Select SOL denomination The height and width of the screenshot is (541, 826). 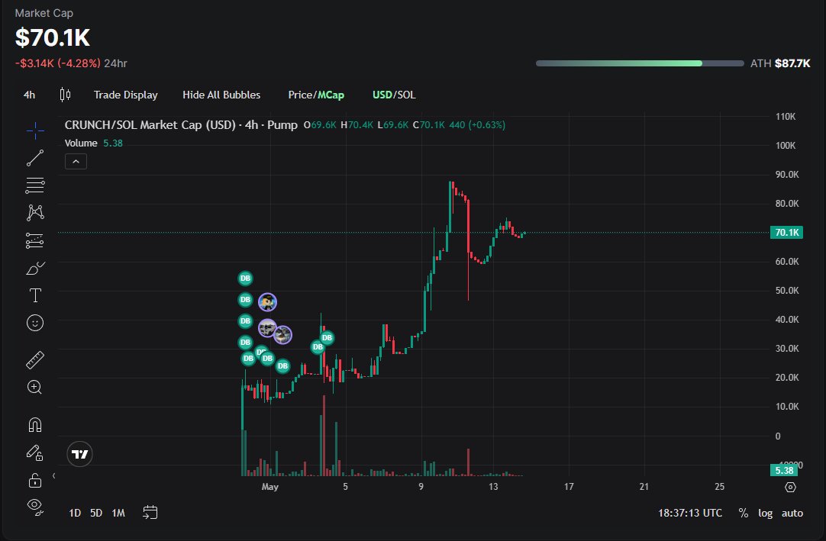click(x=405, y=95)
